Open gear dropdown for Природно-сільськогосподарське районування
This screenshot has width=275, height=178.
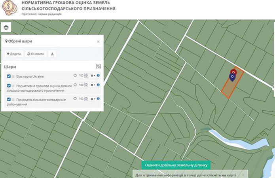pyautogui.click(x=93, y=98)
